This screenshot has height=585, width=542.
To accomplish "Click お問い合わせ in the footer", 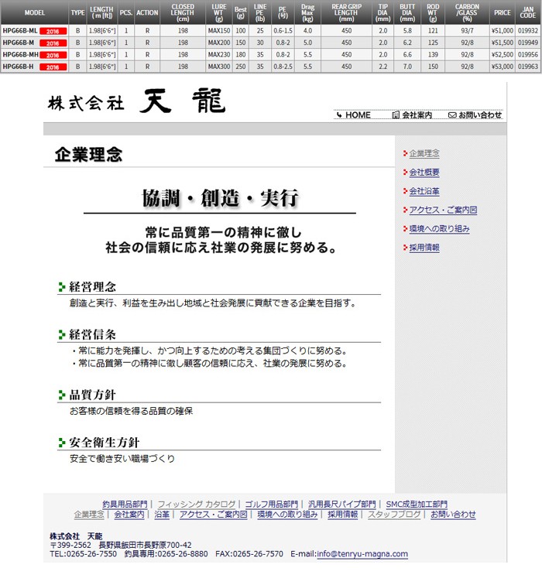I will click(453, 514).
